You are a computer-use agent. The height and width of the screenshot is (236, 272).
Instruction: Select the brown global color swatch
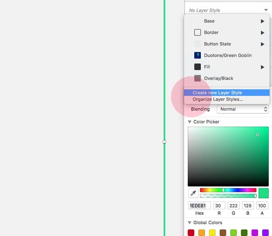pyautogui.click(x=223, y=233)
